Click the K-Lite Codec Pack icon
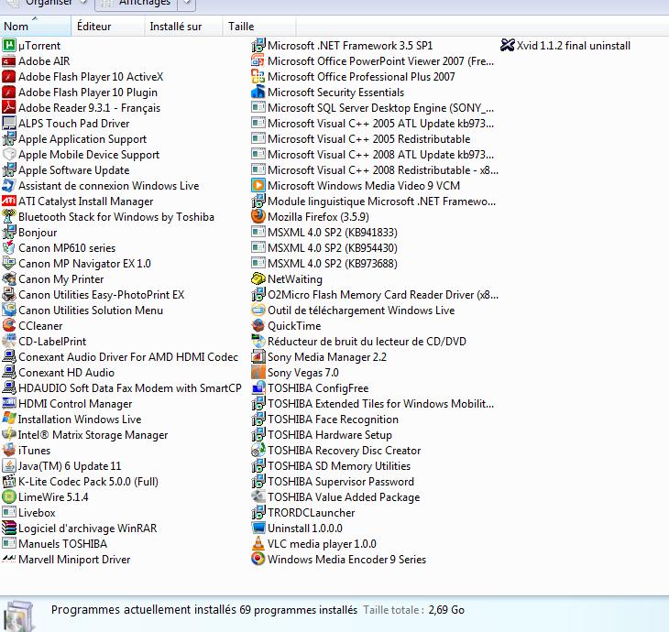Image resolution: width=669 pixels, height=632 pixels. (9, 481)
